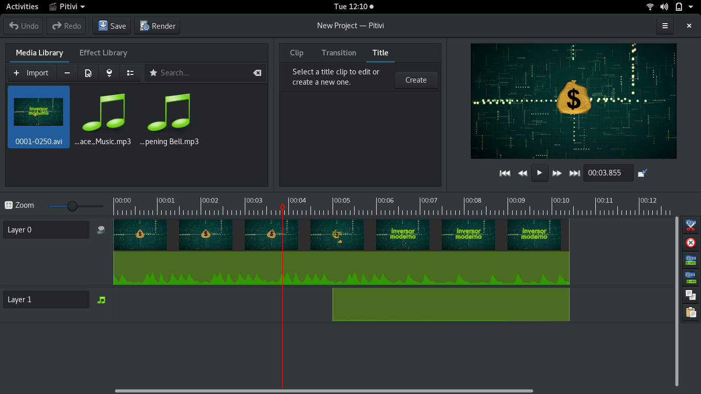This screenshot has width=701, height=394.
Task: Select the 0001-0250.avi thumbnail
Action: (38, 116)
